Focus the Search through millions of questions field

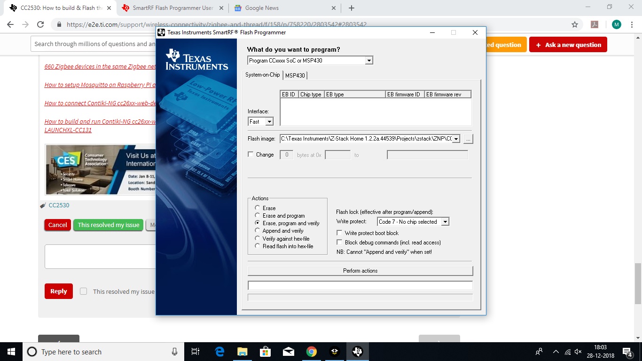pyautogui.click(x=94, y=44)
